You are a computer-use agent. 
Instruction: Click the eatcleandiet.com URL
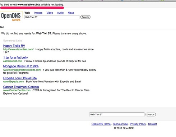pyautogui.click(x=13, y=61)
